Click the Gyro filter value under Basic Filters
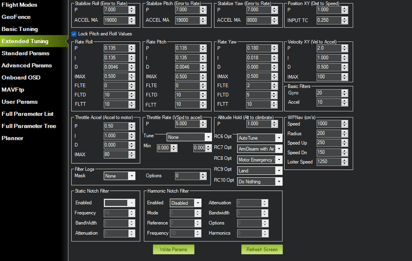Screen dimensions: 412x261 tap(328, 93)
